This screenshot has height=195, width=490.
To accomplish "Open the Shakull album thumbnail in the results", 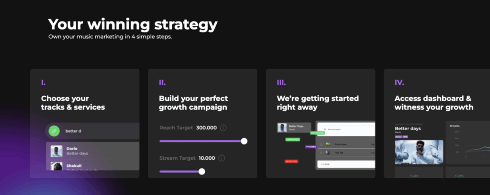I will point(56,166).
